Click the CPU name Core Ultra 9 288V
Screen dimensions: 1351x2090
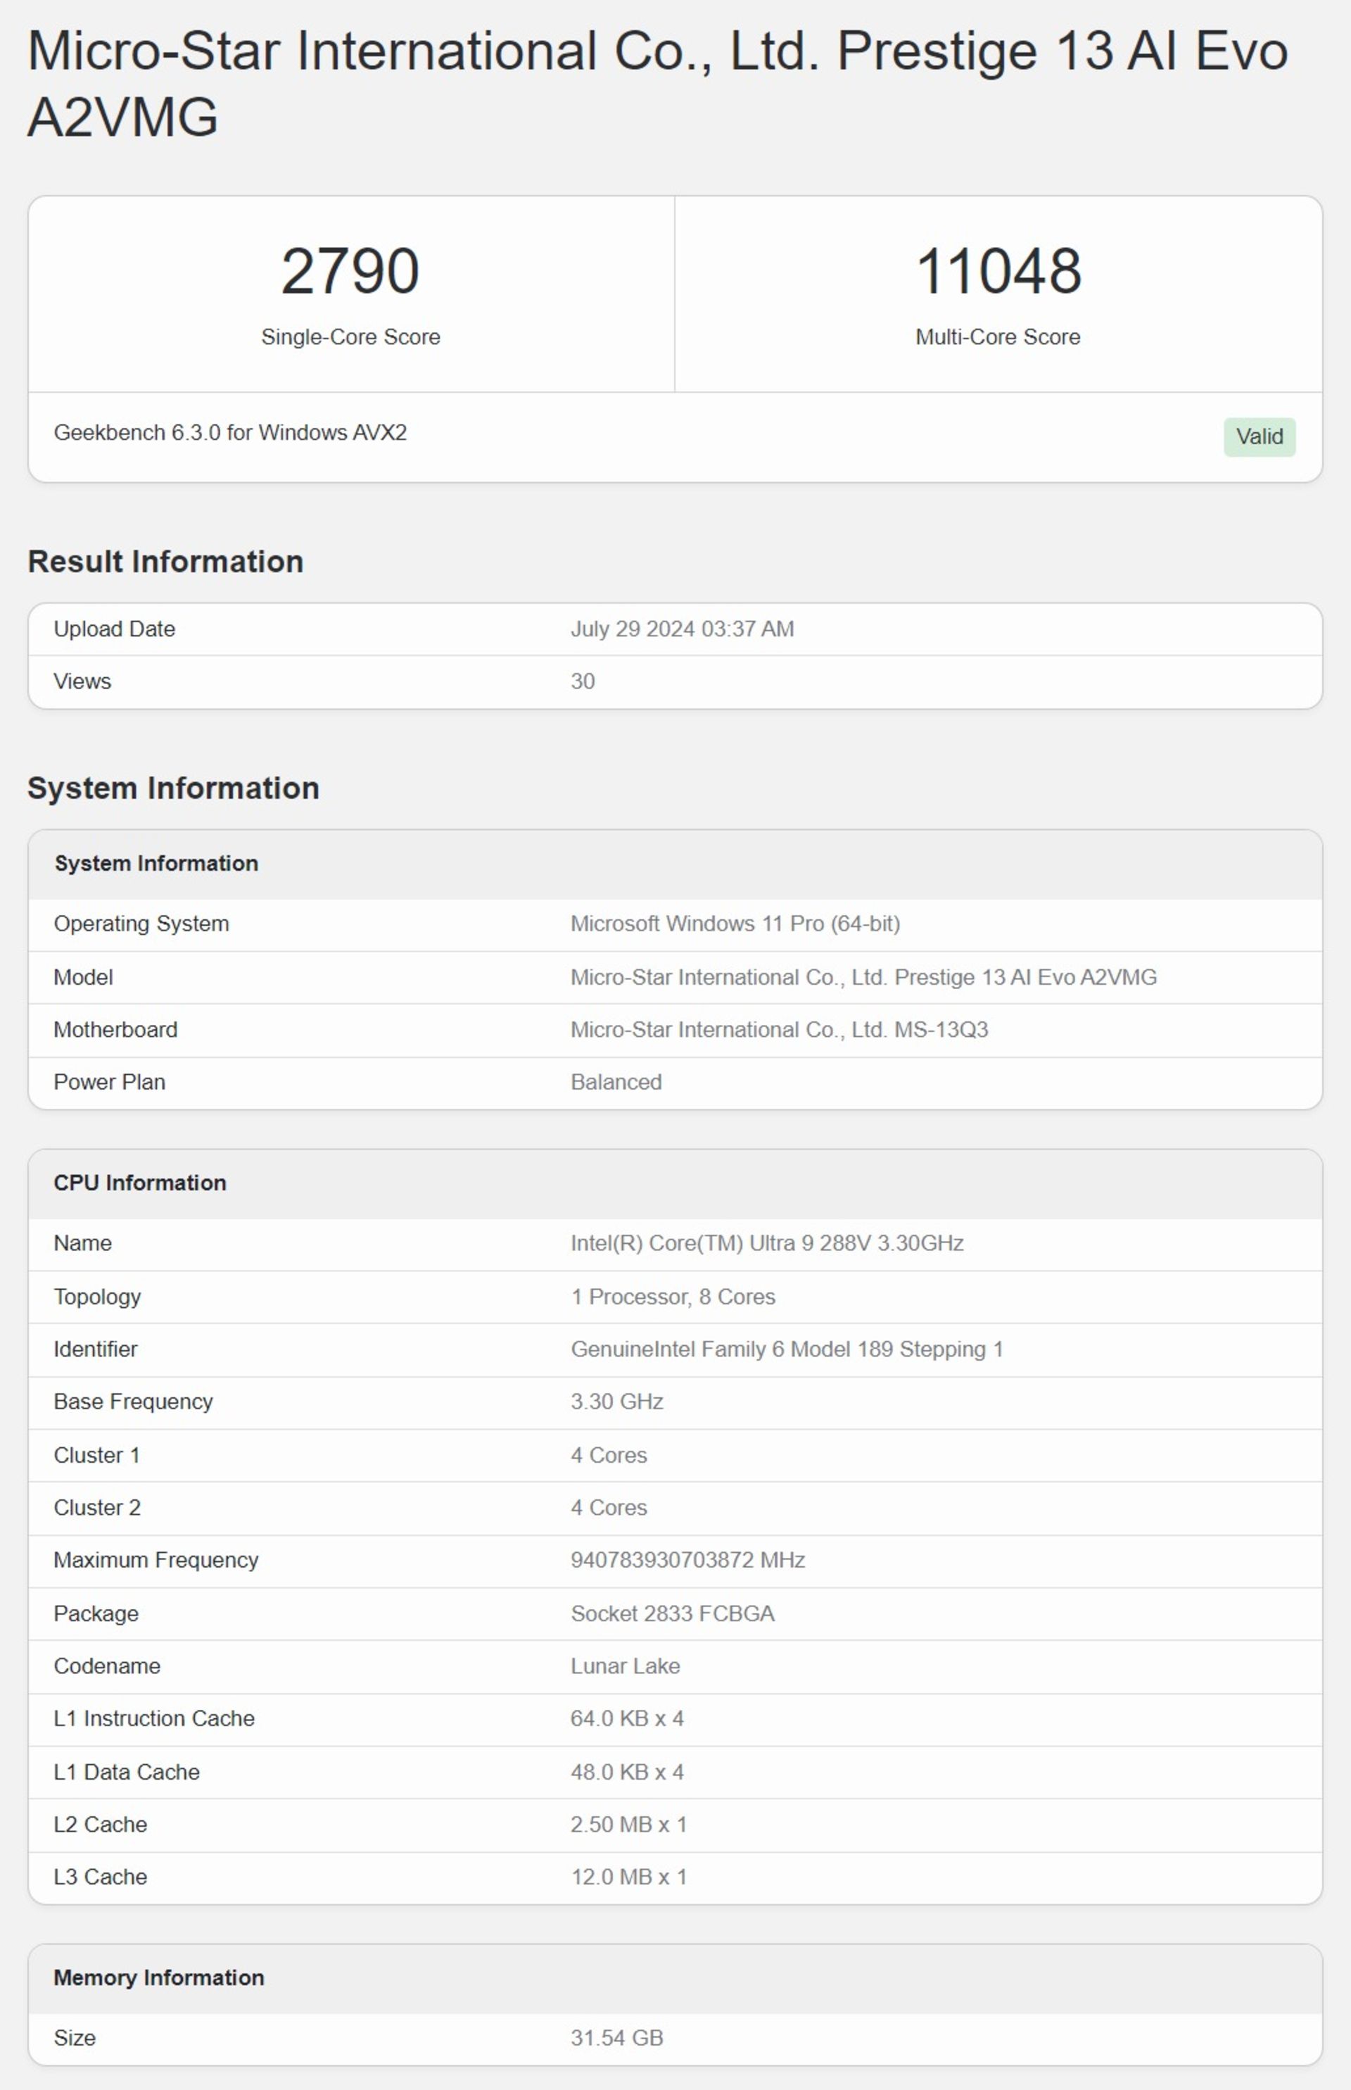pyautogui.click(x=767, y=1243)
